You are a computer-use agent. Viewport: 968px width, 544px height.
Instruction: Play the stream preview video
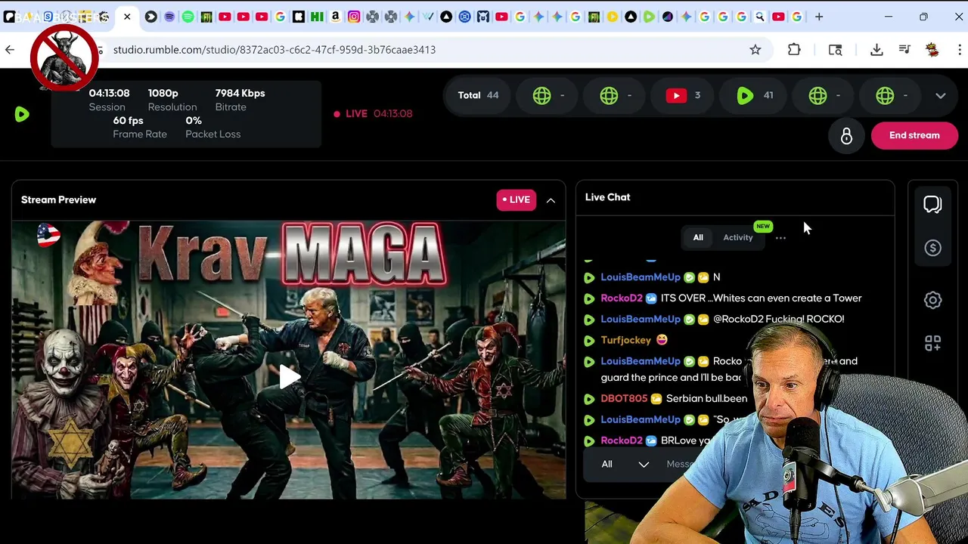(x=289, y=377)
